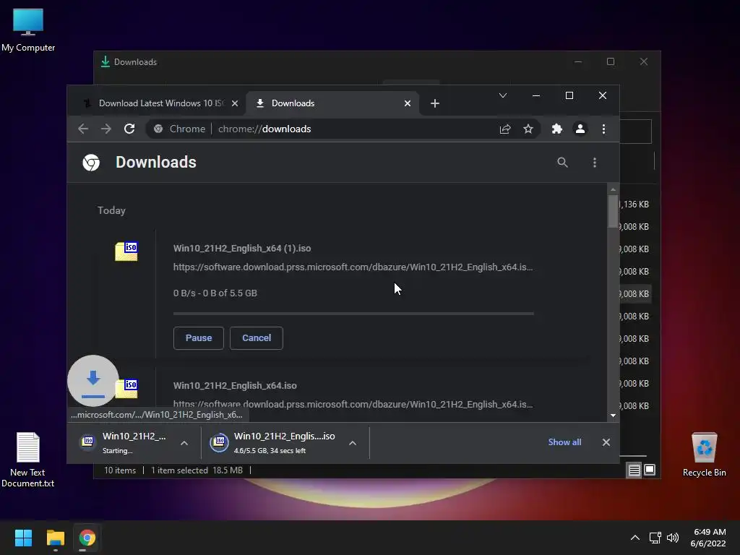Open the Chrome extensions puzzle icon
740x555 pixels.
point(557,129)
